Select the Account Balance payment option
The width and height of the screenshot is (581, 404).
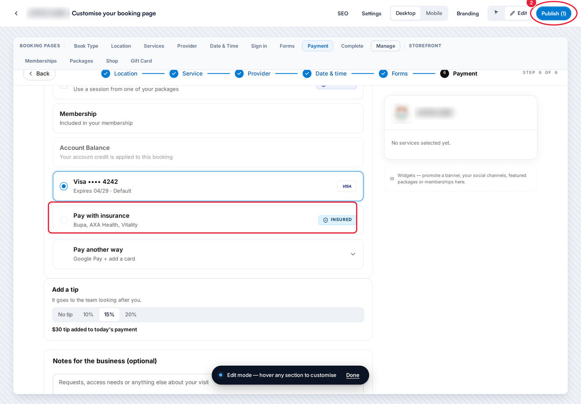click(208, 152)
